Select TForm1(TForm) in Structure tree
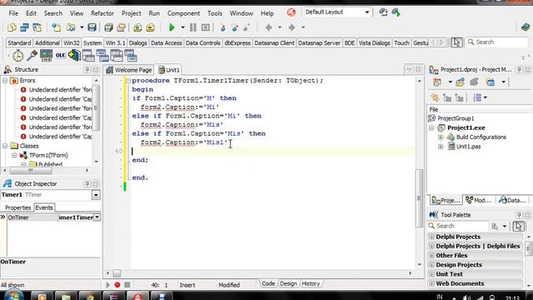This screenshot has height=300, width=533. tap(48, 156)
